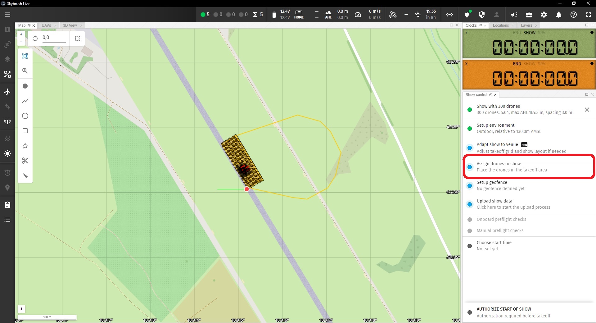Click the Choose start time status dot
This screenshot has height=323, width=596.
coord(470,246)
